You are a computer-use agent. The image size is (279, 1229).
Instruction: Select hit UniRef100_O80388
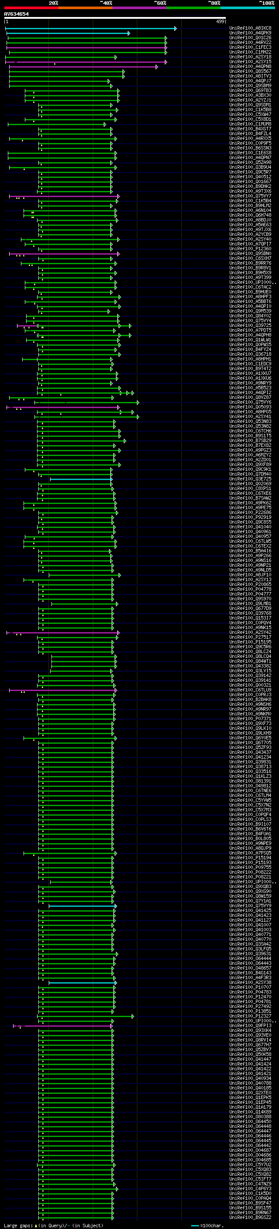point(250,1117)
